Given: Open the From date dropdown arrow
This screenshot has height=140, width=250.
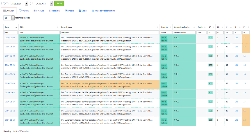Looking at the screenshot, I should 26,4.
